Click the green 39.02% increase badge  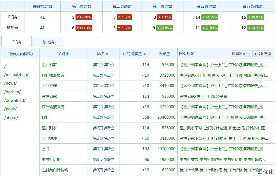click(255, 17)
